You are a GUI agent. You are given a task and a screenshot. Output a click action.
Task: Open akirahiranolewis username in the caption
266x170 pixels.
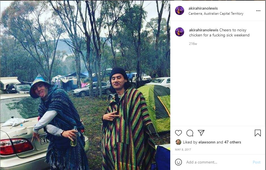[x=204, y=30]
